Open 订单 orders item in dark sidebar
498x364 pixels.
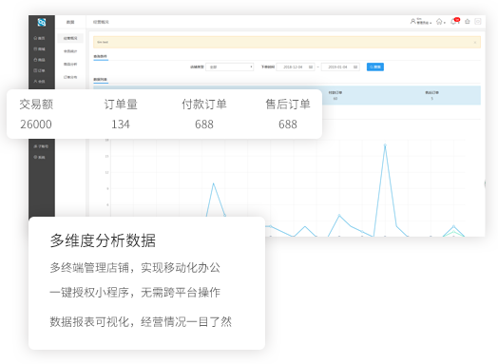(x=39, y=70)
